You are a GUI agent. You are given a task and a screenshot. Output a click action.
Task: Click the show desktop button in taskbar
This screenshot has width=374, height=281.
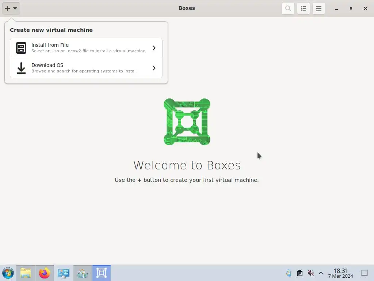pos(365,273)
